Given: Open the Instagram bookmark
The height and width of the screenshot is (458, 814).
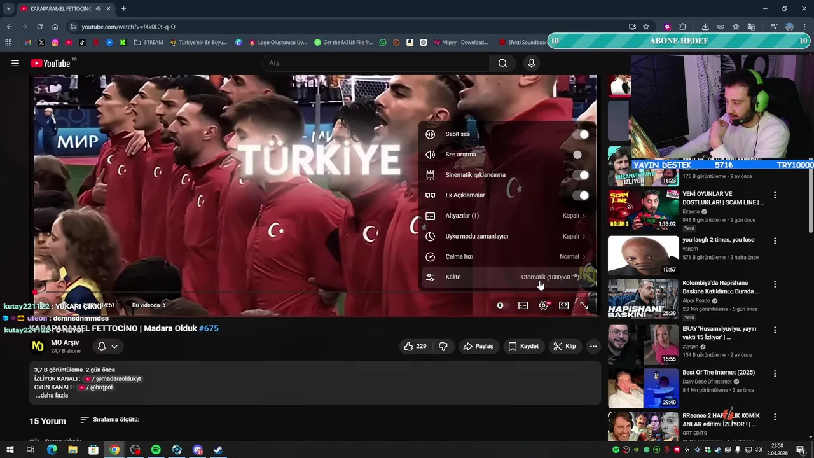Looking at the screenshot, I should (x=55, y=43).
